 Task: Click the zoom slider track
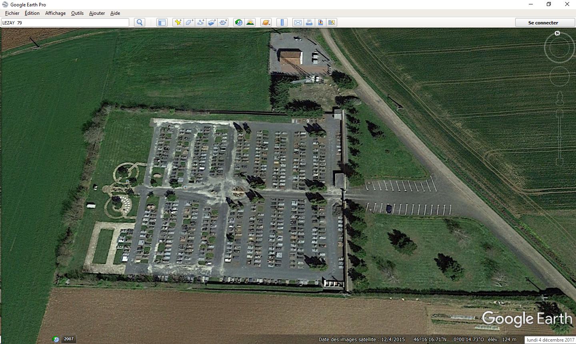pos(559,137)
